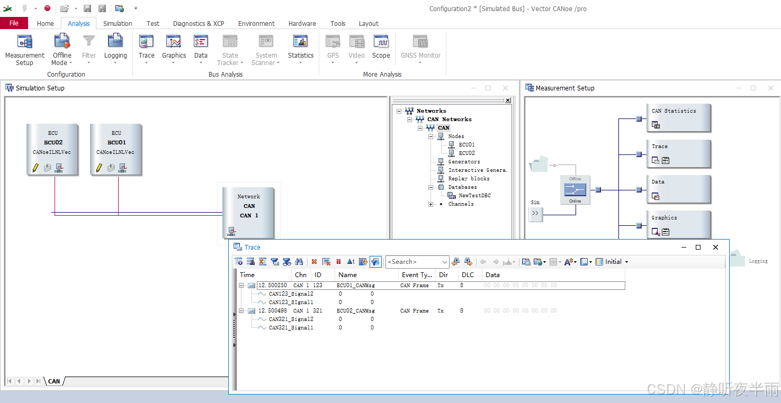Switch to the Hardware ribbon tab
Image resolution: width=781 pixels, height=403 pixels.
(x=302, y=23)
